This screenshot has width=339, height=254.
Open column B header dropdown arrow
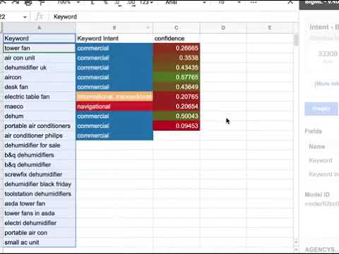coord(148,28)
